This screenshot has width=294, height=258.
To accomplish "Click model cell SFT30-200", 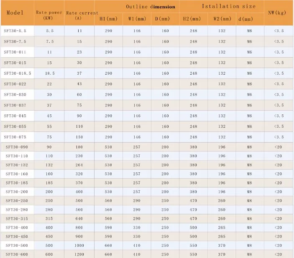I will pyautogui.click(x=17, y=192).
